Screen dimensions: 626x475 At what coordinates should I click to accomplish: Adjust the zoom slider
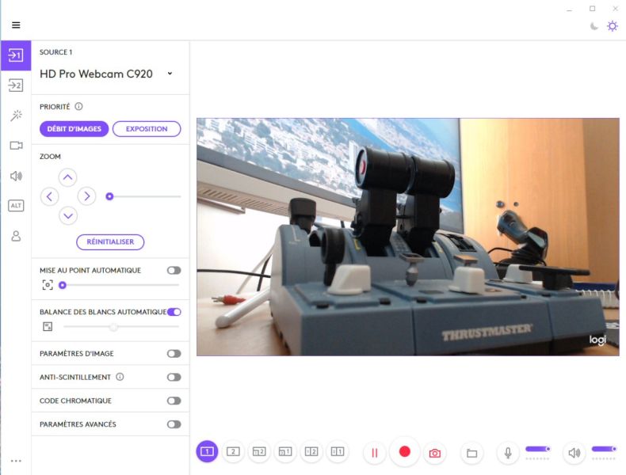coord(143,196)
